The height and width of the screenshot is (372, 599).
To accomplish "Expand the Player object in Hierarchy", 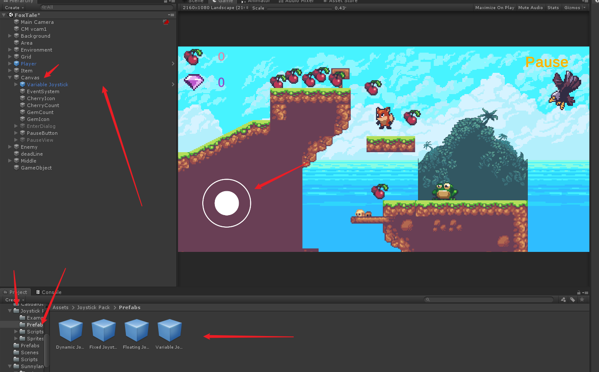I will pyautogui.click(x=10, y=63).
